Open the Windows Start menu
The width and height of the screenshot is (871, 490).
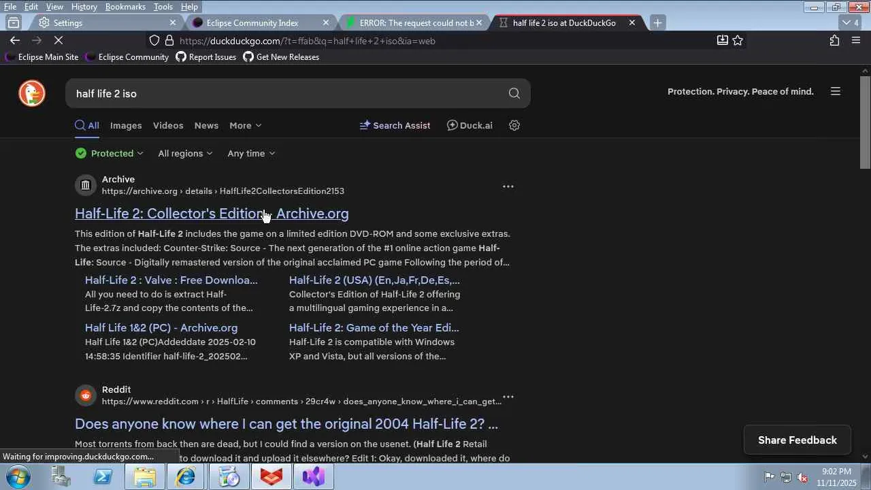click(x=18, y=476)
